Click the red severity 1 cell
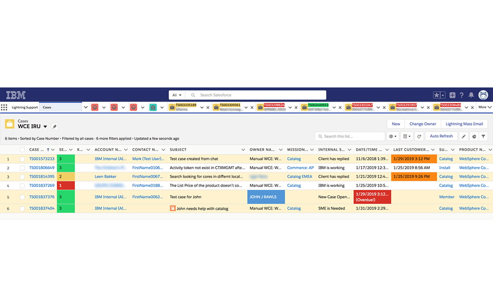Screen dimensions: 493x308 coord(66,186)
